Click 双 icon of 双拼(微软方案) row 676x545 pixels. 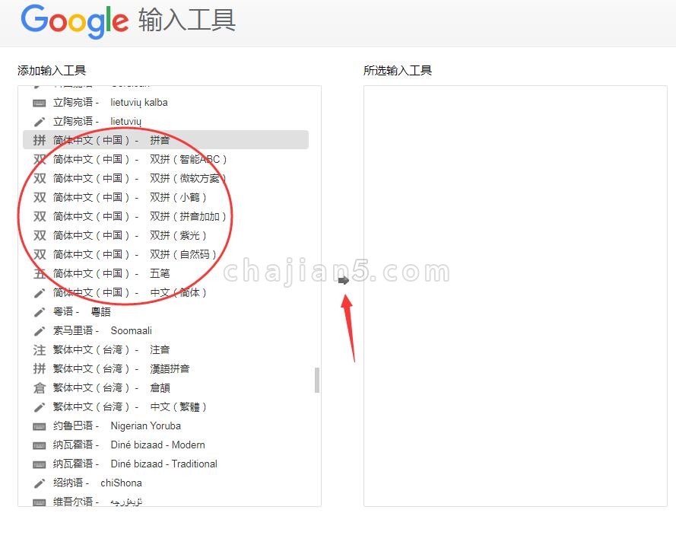point(40,178)
